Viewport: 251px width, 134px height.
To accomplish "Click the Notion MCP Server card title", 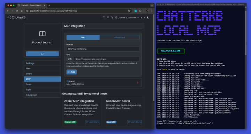I will point(118,101).
